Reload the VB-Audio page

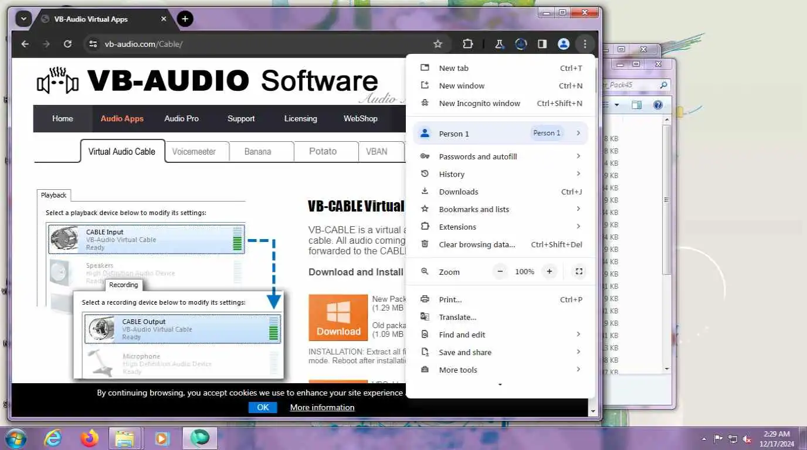(x=67, y=44)
